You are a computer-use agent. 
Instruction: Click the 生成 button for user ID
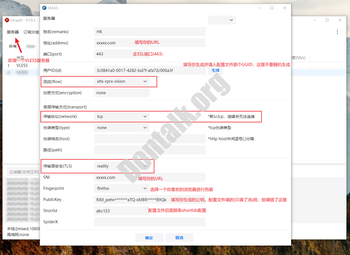click(x=215, y=70)
